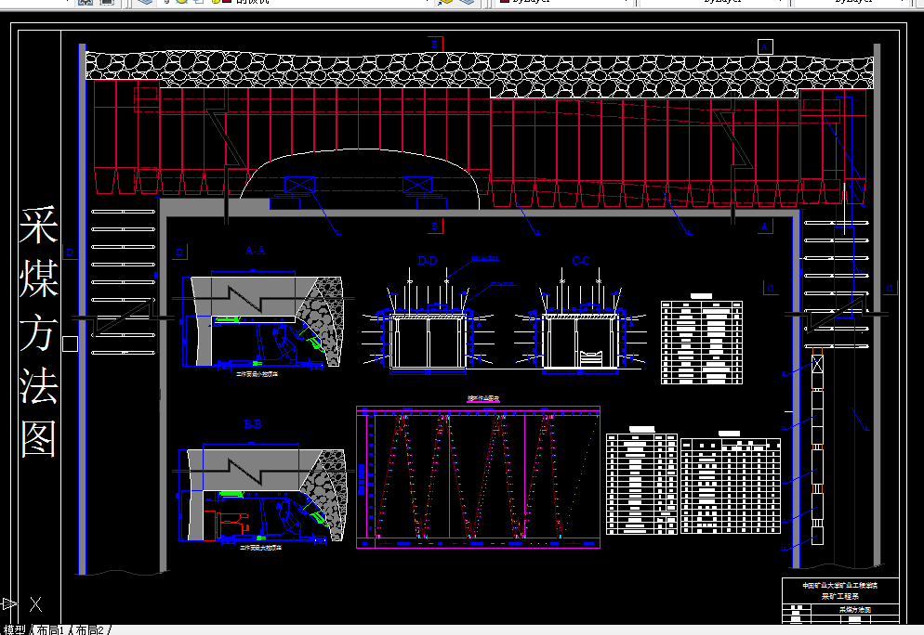
Task: Select the 采煤方法图 title block cell
Action: pyautogui.click(x=855, y=610)
